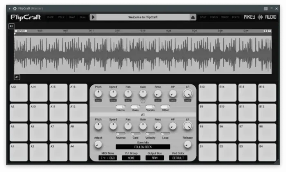Click the A1 marker below the waveform
This screenshot has height=172, width=286.
click(x=17, y=77)
